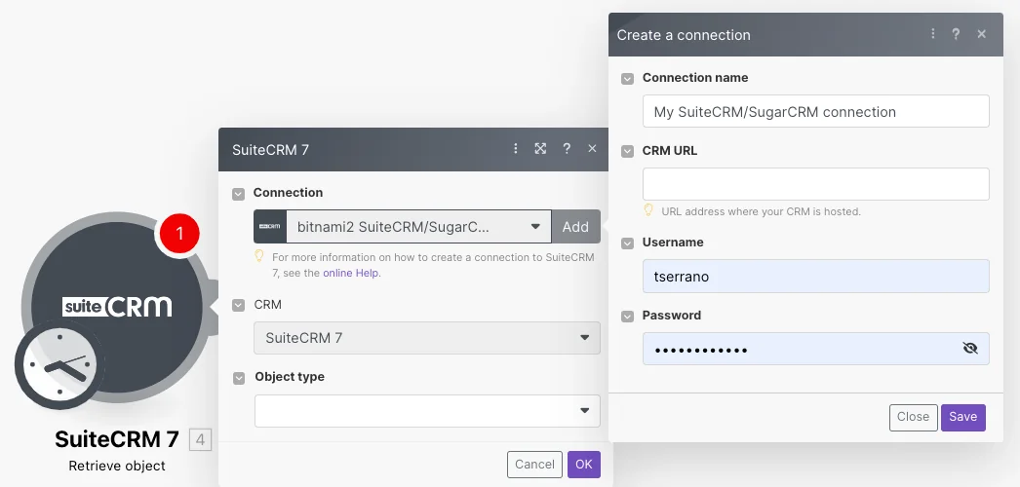Toggle the CRM URL checkbox
Image resolution: width=1020 pixels, height=487 pixels.
[627, 151]
